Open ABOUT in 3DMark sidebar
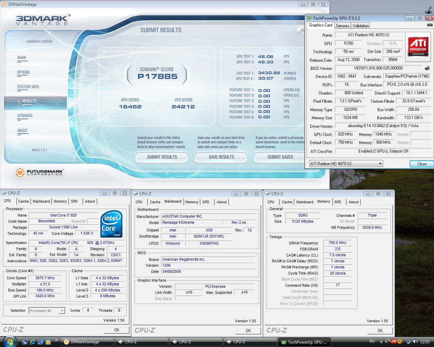The width and height of the screenshot is (434, 347). click(x=22, y=130)
